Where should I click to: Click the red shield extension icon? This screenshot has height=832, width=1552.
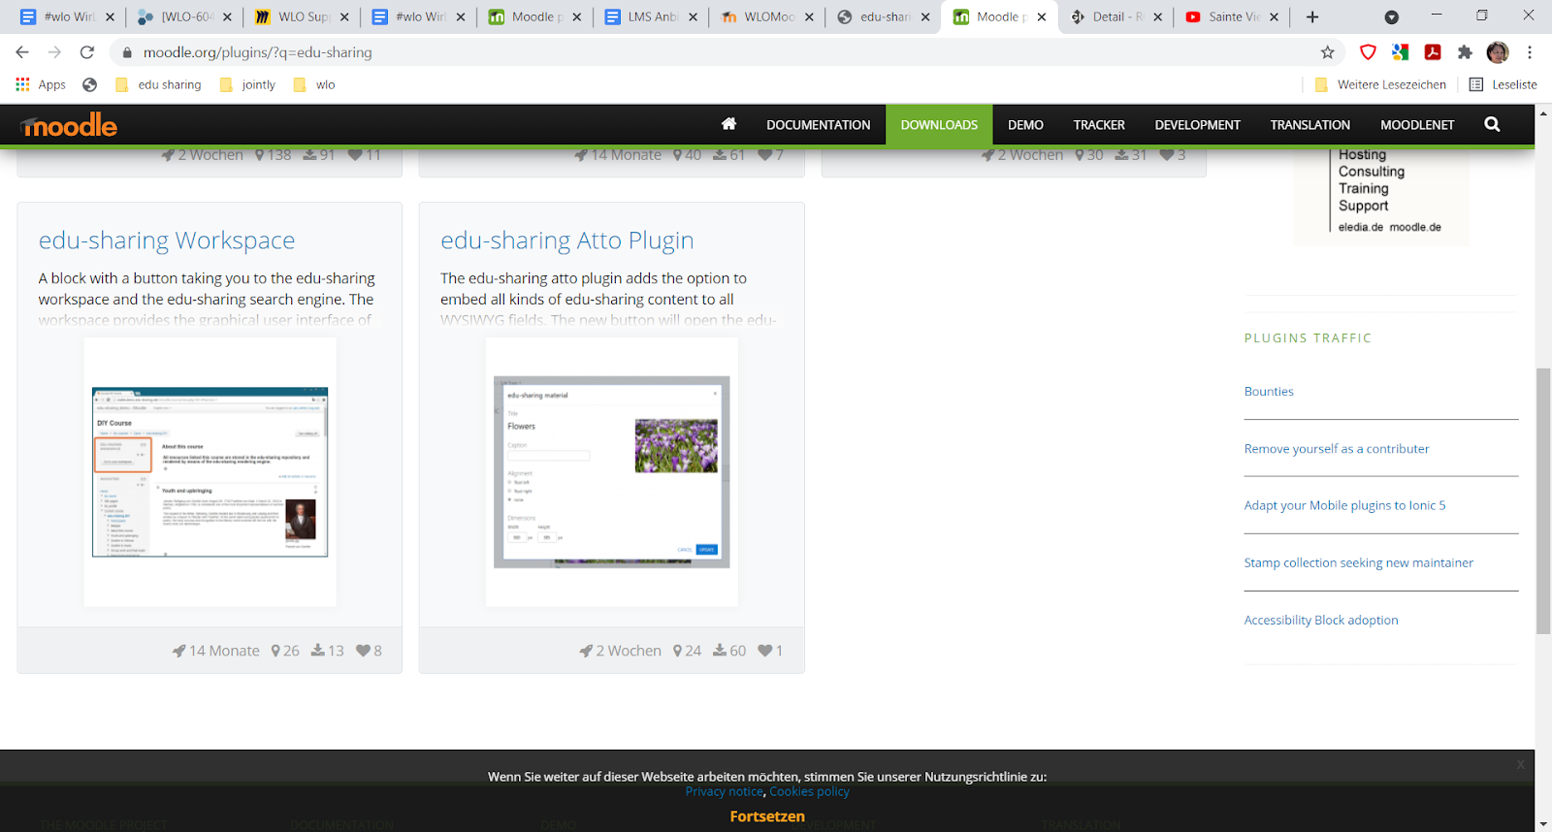[1368, 52]
